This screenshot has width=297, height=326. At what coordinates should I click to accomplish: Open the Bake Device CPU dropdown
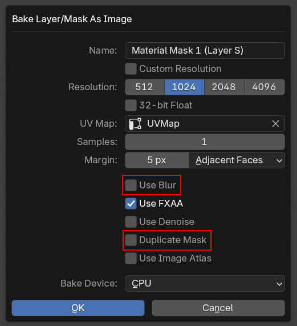tap(205, 283)
